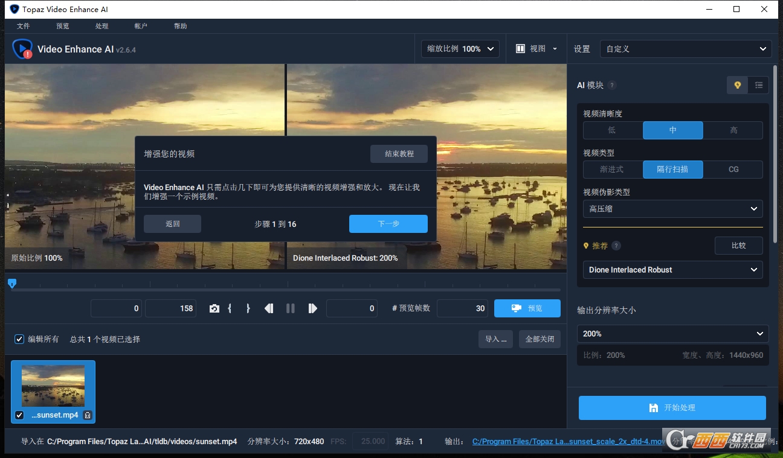783x458 pixels.
Task: Open the 处理 menu
Action: click(x=102, y=26)
